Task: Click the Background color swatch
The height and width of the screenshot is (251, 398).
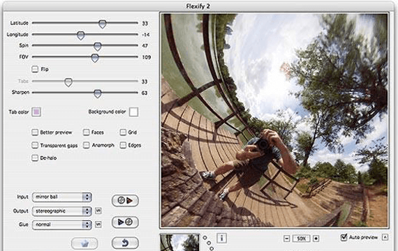Action: point(134,112)
